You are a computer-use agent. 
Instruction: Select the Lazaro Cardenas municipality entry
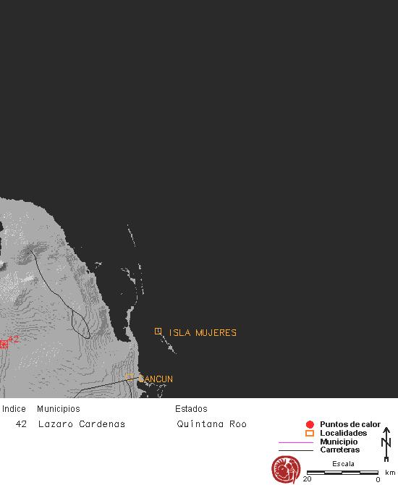pyautogui.click(x=82, y=423)
